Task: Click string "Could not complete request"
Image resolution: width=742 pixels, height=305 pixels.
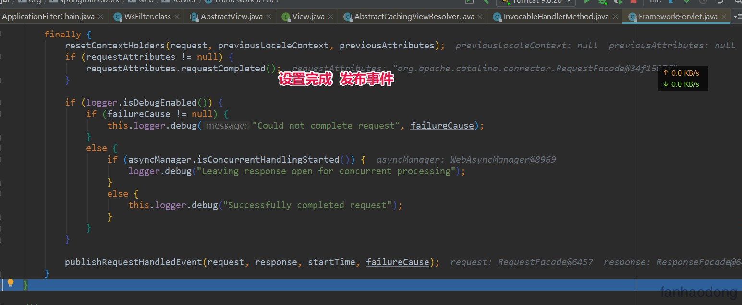Action: point(326,126)
